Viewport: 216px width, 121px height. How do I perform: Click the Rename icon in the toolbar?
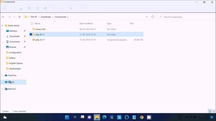45,8
